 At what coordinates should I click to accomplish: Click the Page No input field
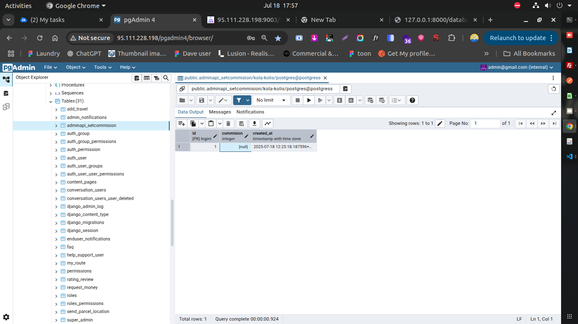485,124
